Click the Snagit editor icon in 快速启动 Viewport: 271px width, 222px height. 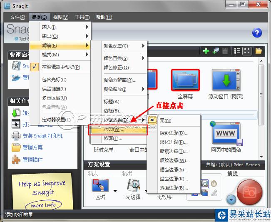[x=16, y=66]
